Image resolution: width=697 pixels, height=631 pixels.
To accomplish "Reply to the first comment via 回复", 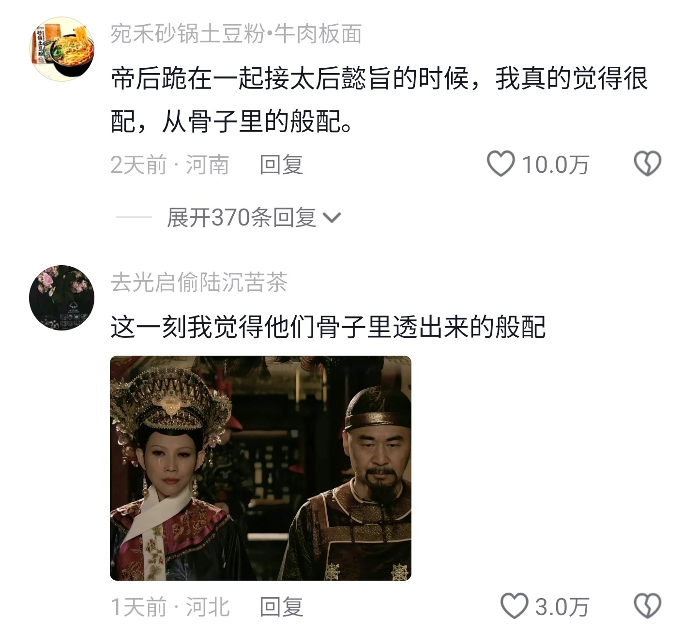I will click(281, 165).
